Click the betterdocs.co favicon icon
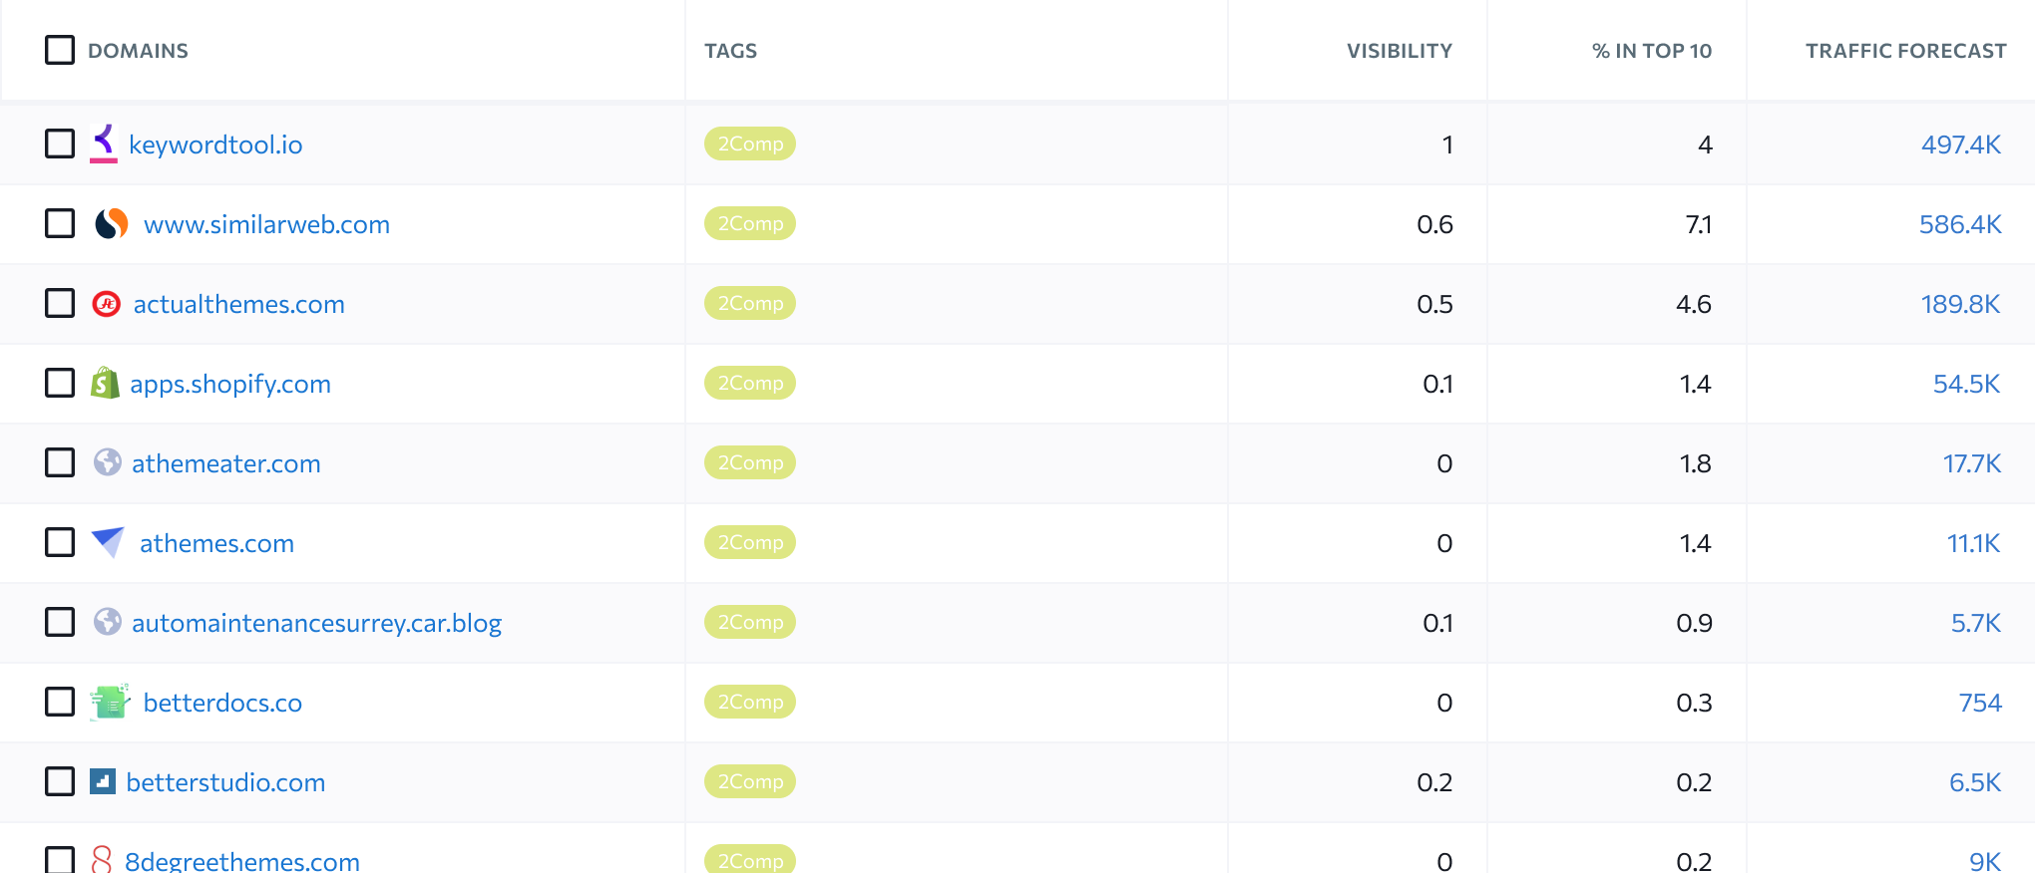 click(110, 702)
